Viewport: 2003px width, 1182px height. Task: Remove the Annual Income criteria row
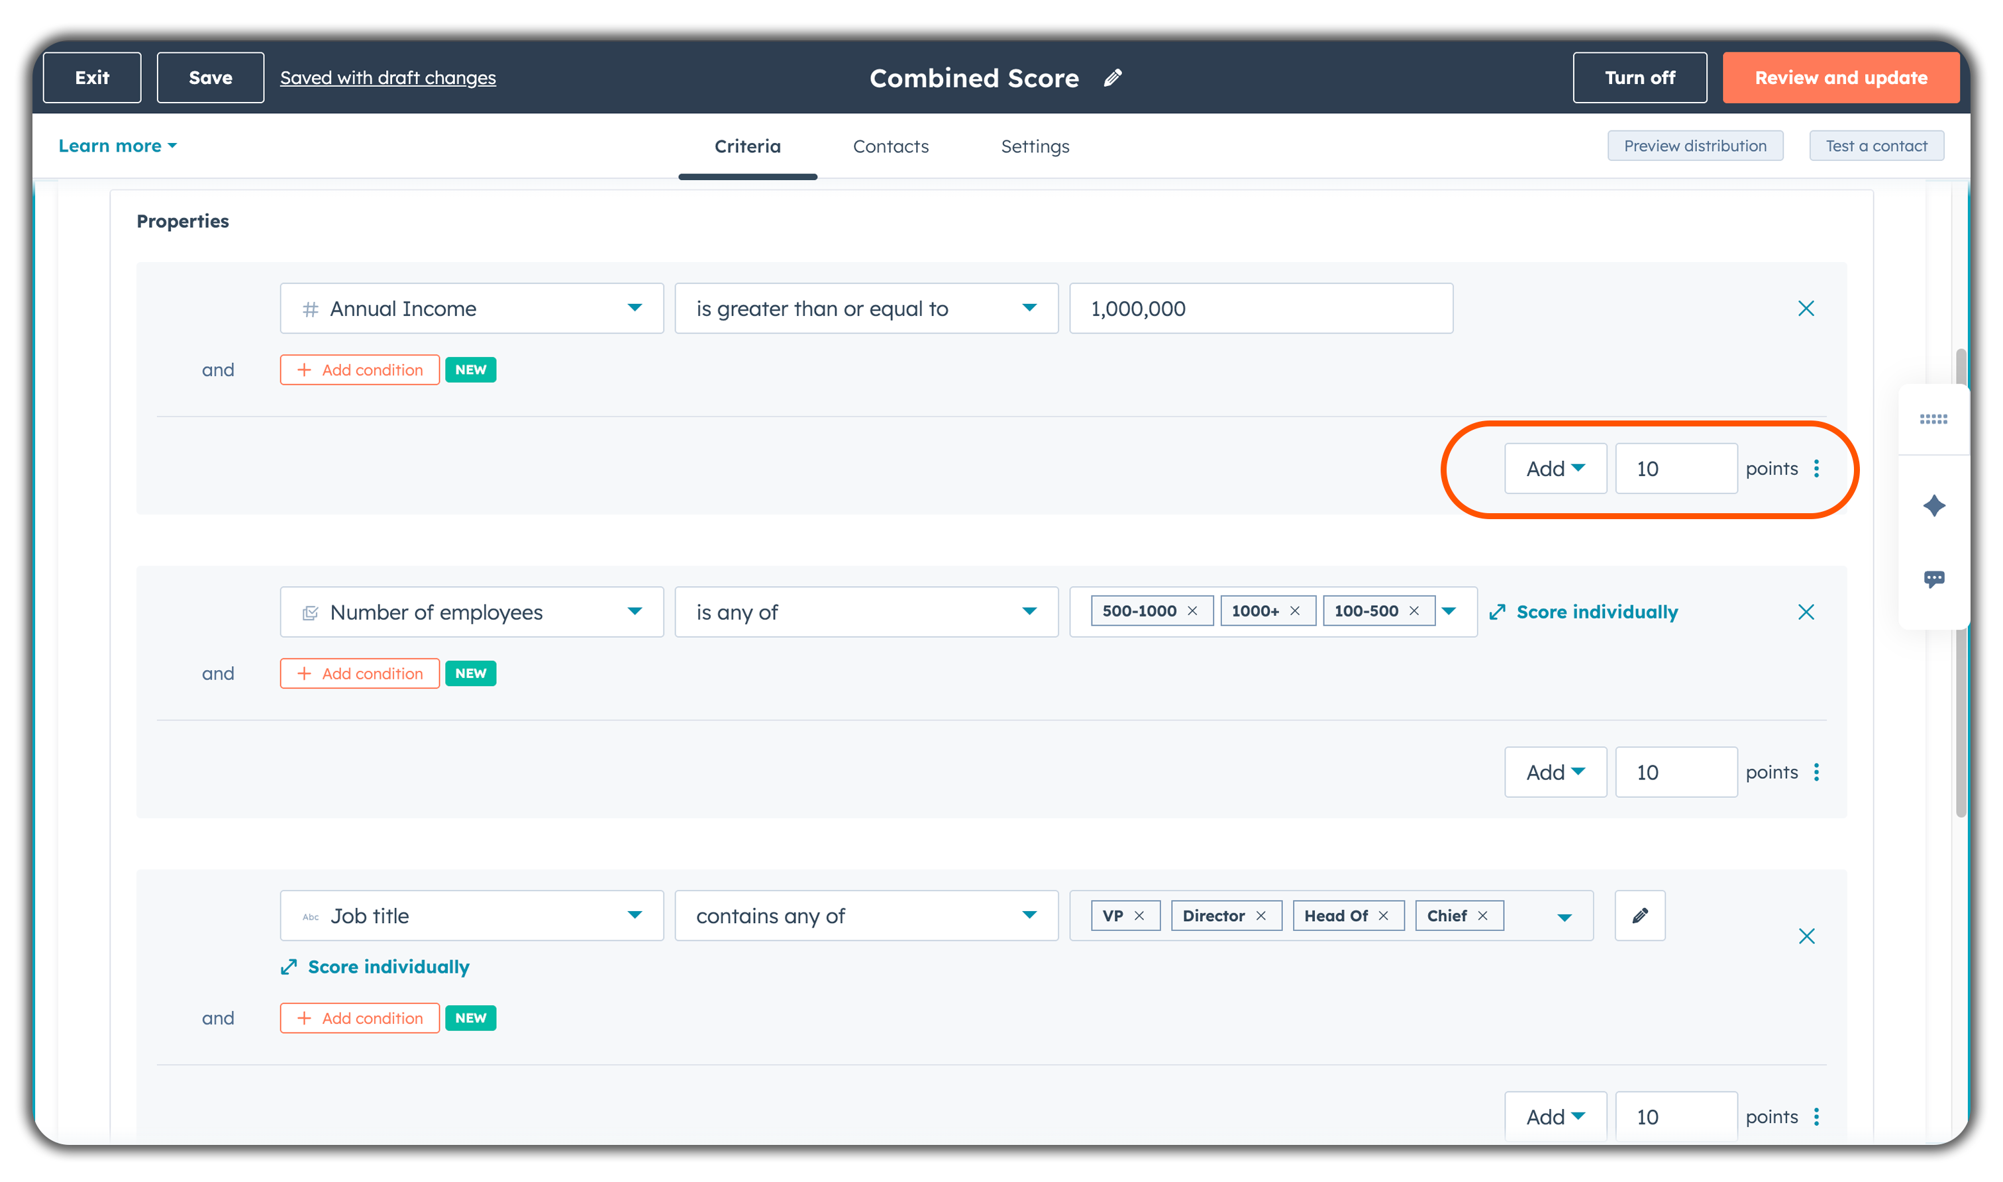1806,308
